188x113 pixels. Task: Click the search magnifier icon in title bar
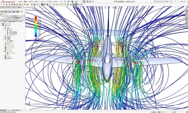[171, 2]
